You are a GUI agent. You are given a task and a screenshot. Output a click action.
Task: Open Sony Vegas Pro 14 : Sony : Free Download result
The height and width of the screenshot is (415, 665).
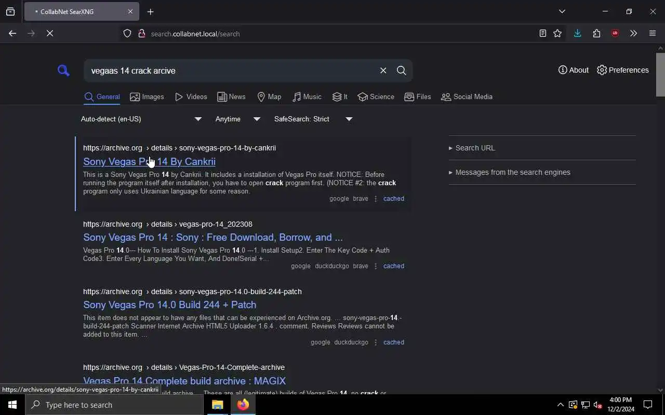coord(213,238)
